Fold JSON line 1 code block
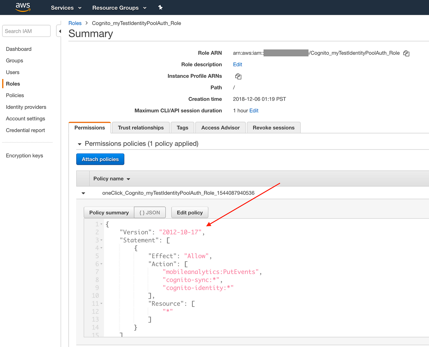 pyautogui.click(x=101, y=224)
